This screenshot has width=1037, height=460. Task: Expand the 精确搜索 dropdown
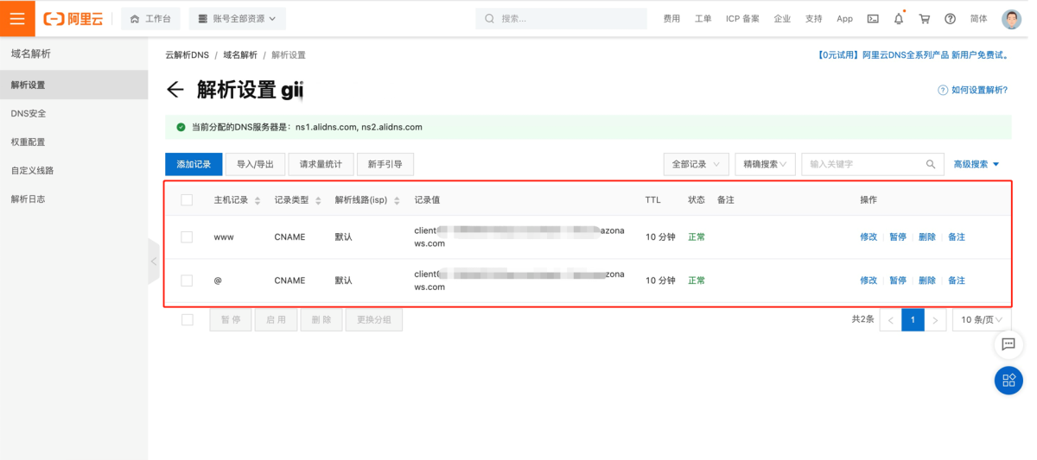pos(765,164)
